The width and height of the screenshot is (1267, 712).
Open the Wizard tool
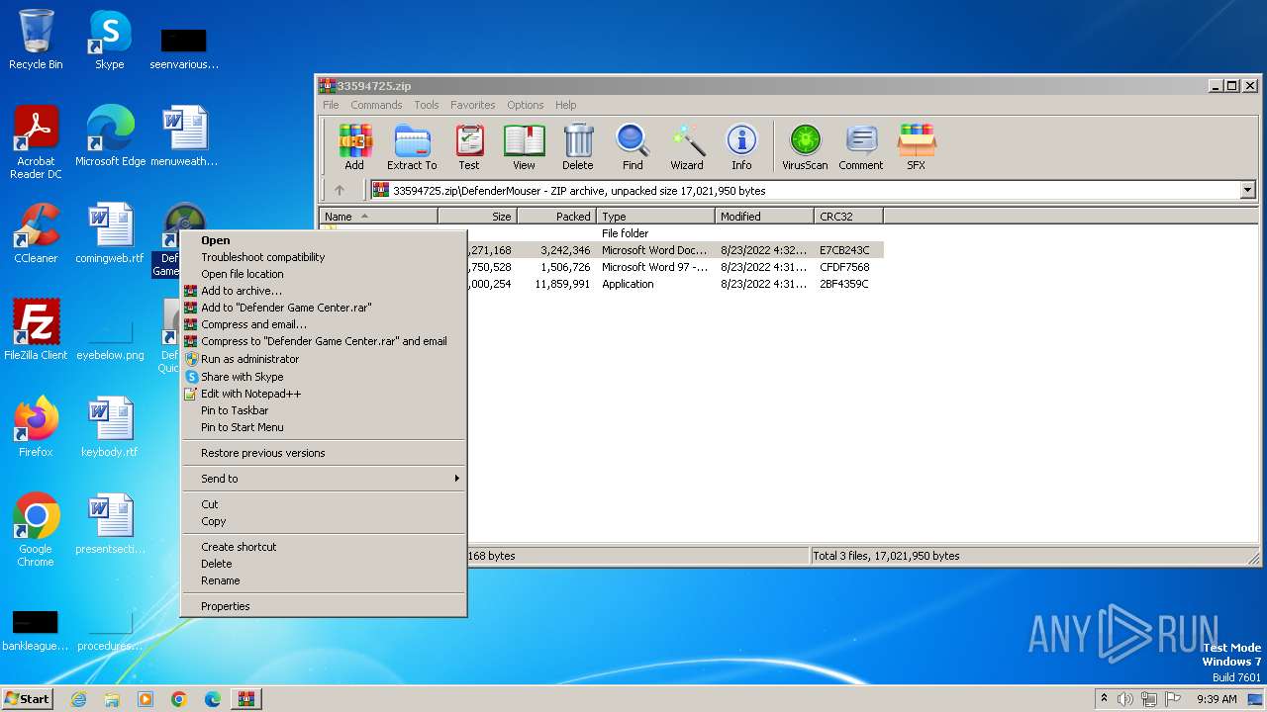tap(687, 146)
